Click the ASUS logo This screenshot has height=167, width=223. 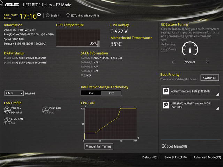pos(11,5)
